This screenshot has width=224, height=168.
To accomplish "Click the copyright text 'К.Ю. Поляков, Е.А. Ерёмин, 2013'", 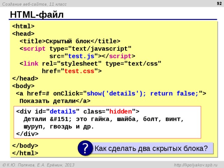I will tap(38, 165).
